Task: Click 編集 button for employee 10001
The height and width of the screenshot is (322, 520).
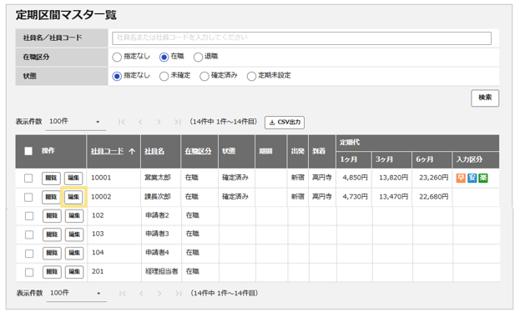Action: pos(73,179)
